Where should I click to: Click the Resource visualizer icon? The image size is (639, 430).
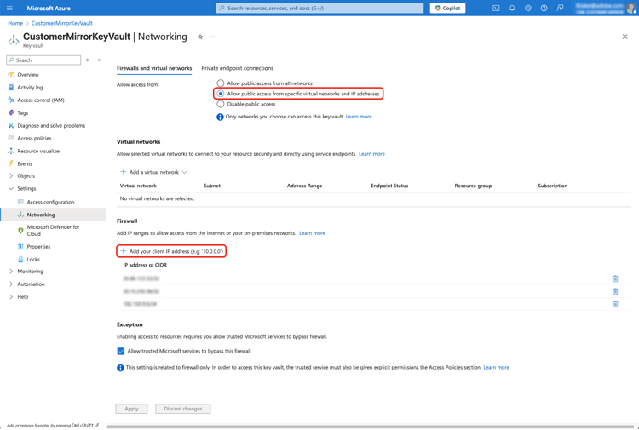[x=11, y=151]
